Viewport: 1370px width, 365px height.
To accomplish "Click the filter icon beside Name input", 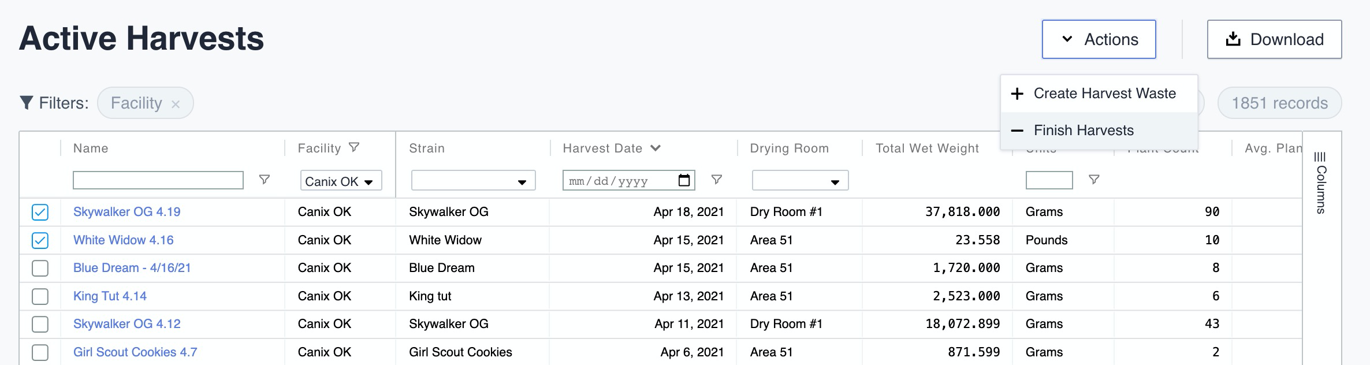I will pos(265,180).
